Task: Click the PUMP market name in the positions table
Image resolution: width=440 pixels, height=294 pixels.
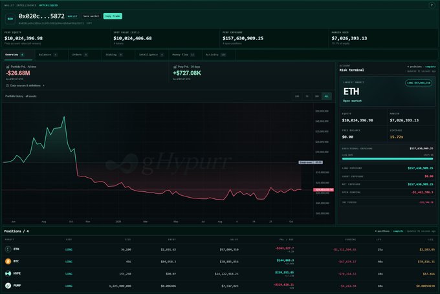Action: (x=17, y=286)
